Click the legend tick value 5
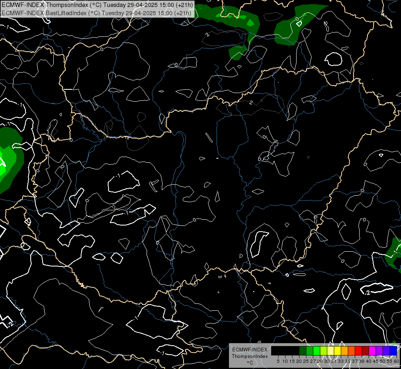Screen dimensions: 401x369 pos(278,361)
